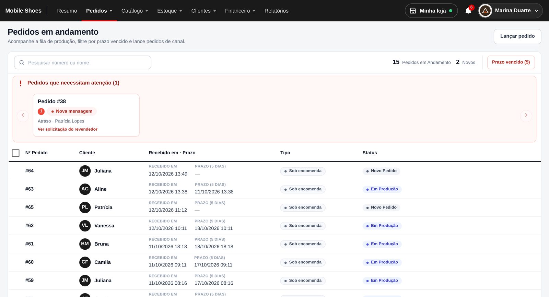Screen dimensions: 549x297
Task: Click the Nova mensagem tag
Action: tap(72, 111)
